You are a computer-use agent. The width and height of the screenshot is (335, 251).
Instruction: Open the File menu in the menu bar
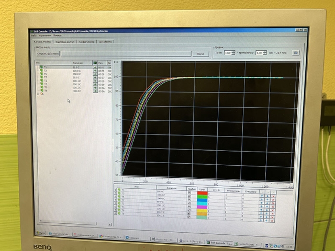(34, 36)
